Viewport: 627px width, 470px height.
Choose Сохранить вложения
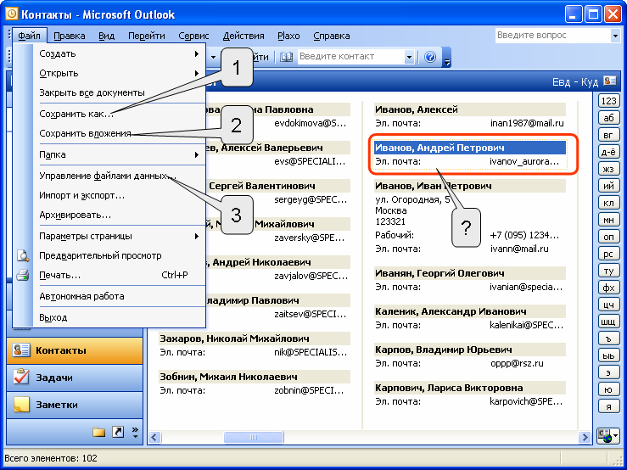[119, 133]
